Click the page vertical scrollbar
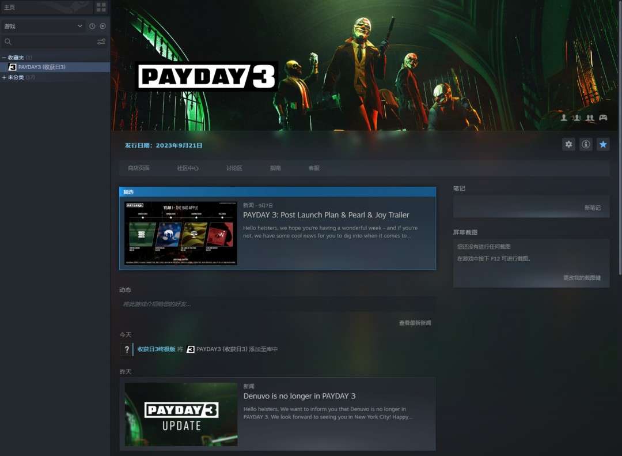Screen dimensions: 622x456 [x=620, y=137]
